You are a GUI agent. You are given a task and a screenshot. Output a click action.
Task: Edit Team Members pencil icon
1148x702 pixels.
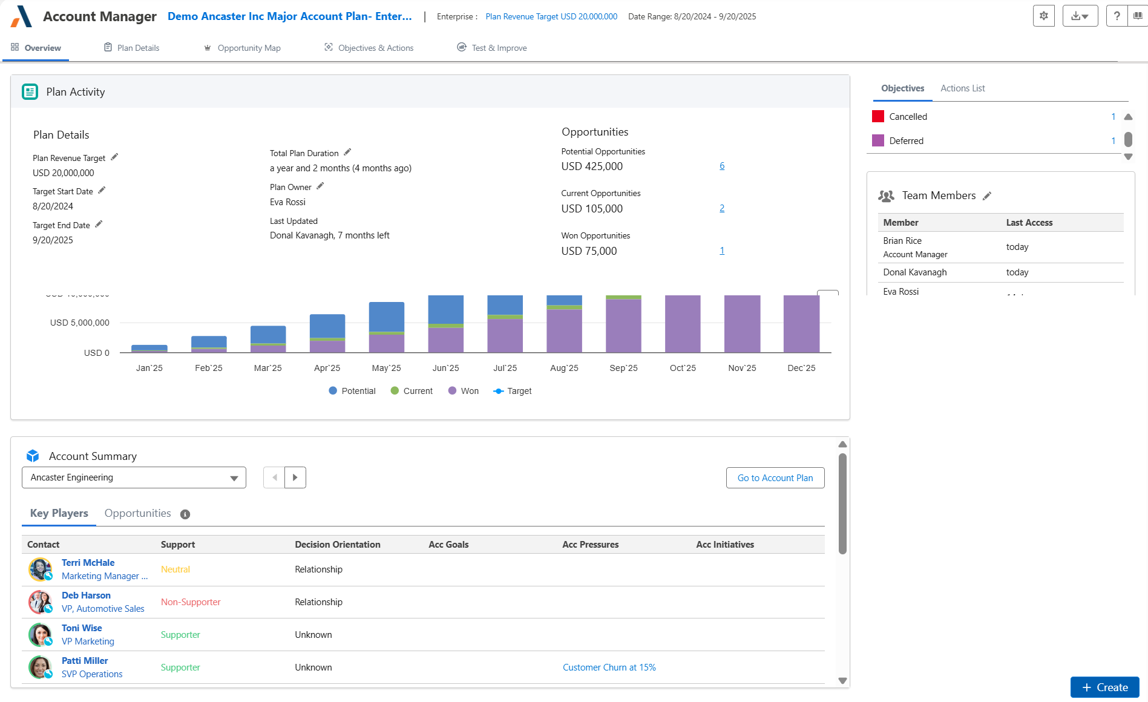pos(987,196)
